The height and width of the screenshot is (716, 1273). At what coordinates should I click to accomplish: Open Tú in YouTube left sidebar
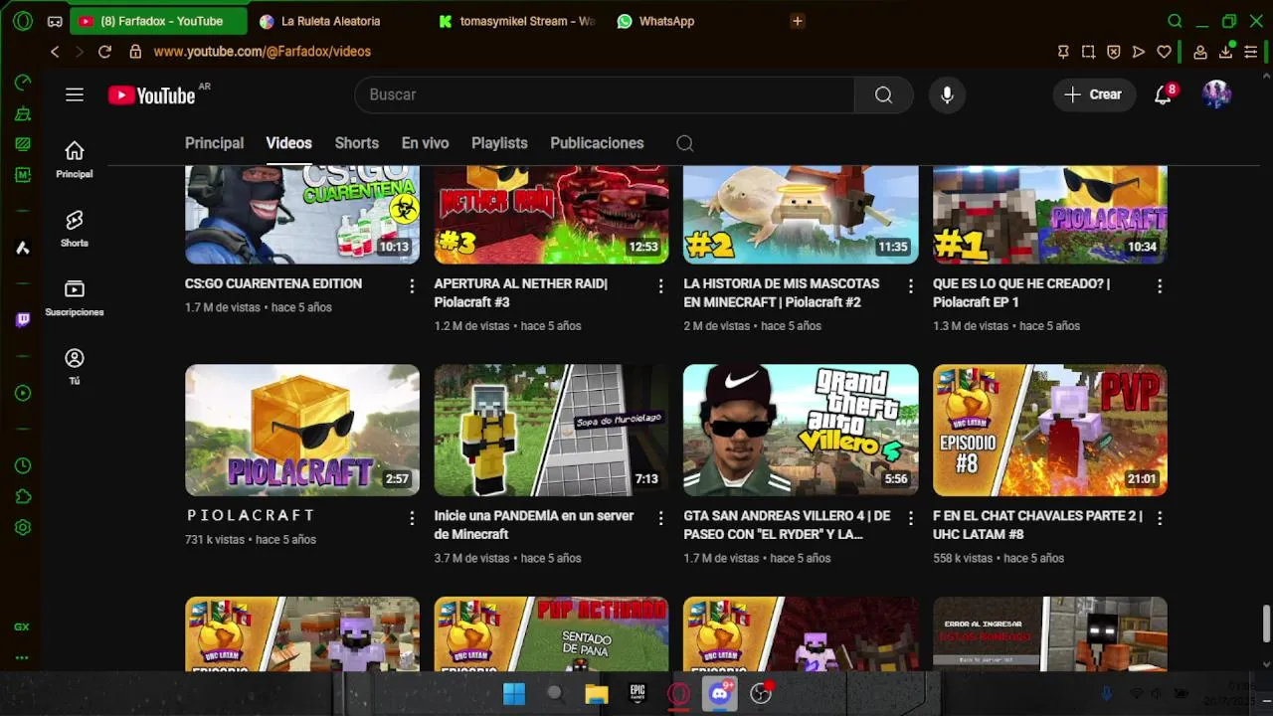point(75,367)
